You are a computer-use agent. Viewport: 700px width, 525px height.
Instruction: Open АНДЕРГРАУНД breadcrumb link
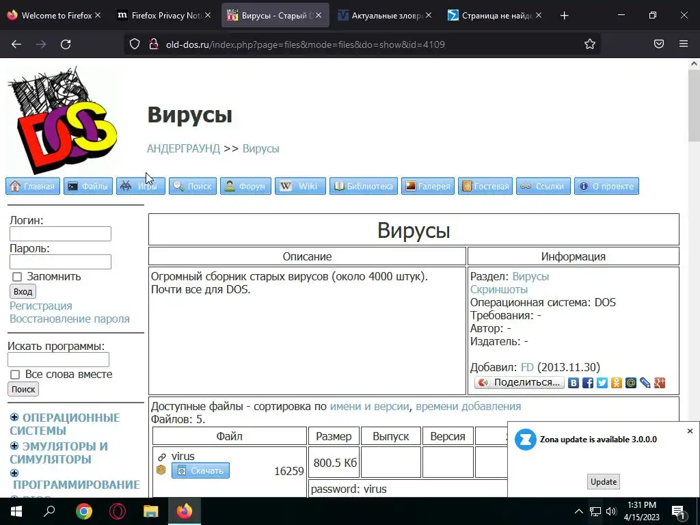[x=183, y=148]
